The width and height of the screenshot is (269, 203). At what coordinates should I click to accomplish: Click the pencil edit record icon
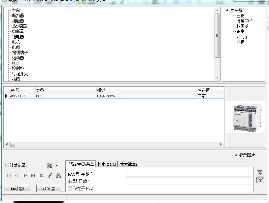point(50,176)
